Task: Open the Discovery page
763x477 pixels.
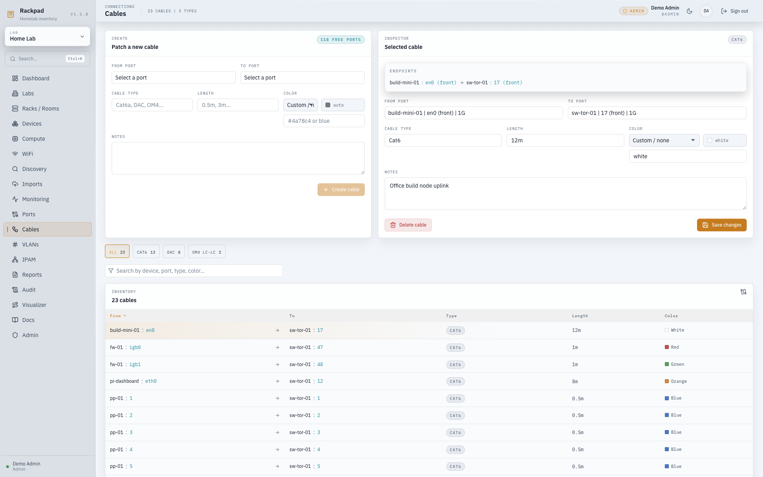Action: point(47,169)
